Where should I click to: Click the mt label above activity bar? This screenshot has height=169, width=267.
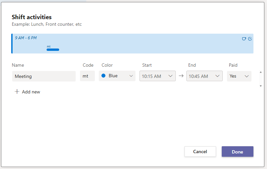49,47
